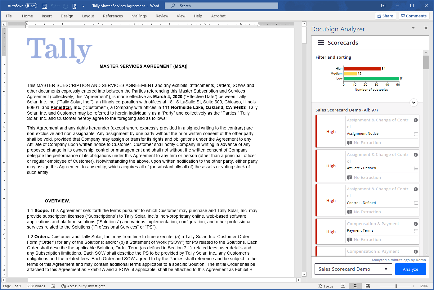The height and width of the screenshot is (290, 434).
Task: Filter by the red High bar in chart
Action: tap(362, 69)
